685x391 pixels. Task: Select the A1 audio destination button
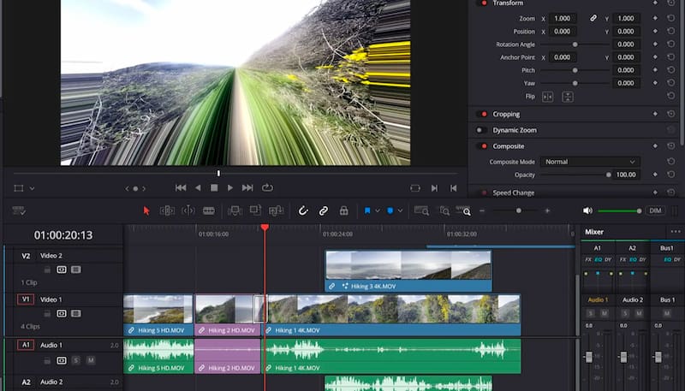(26, 345)
